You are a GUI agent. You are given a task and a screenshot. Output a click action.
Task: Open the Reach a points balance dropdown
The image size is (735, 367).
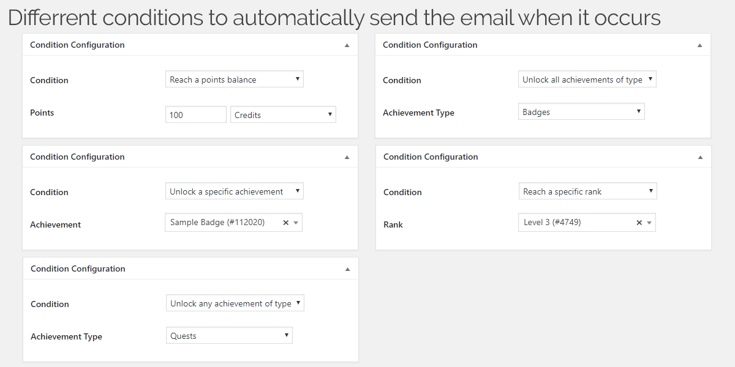click(x=235, y=80)
